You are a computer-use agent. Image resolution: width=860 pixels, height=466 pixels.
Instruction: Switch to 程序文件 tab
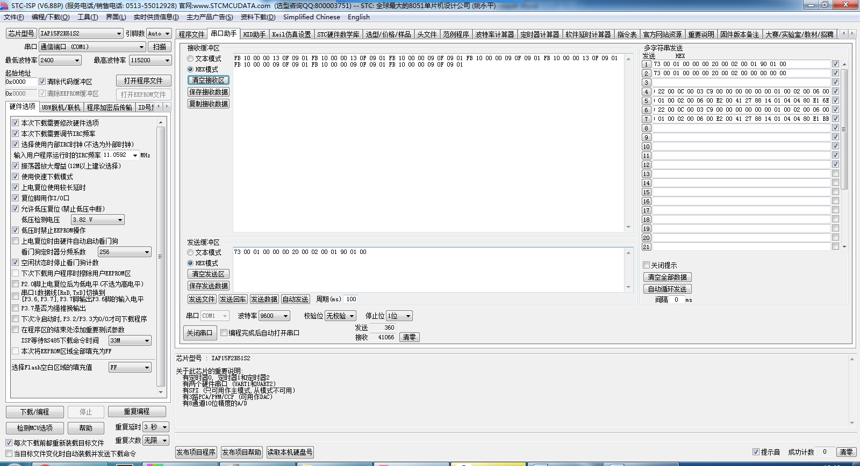point(191,34)
